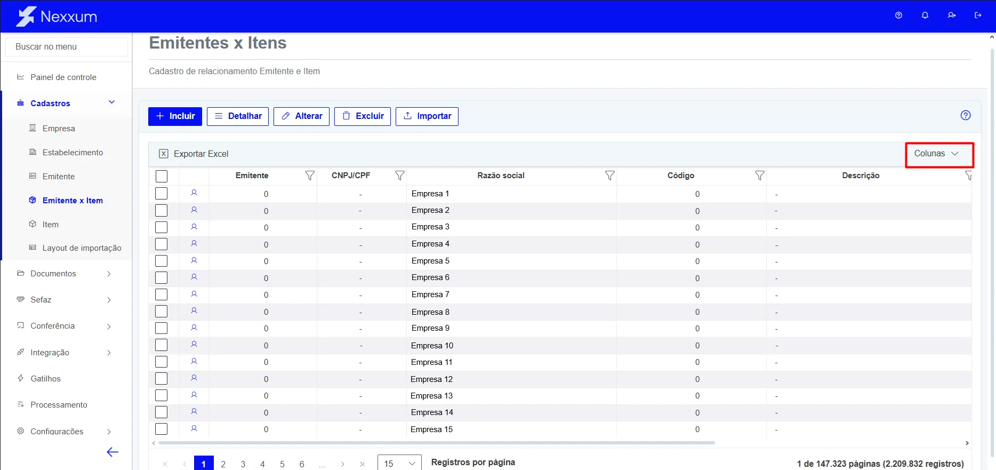This screenshot has width=996, height=470.
Task: Tick the checkbox for the Empresa 1 row
Action: tap(162, 194)
